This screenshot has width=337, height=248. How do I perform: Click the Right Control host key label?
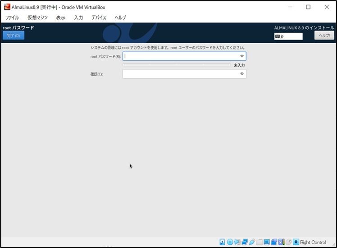[313, 242]
